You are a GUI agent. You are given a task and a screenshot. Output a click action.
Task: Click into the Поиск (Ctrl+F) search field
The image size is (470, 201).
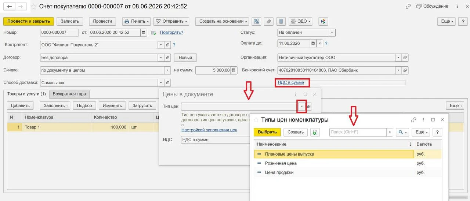(x=358, y=132)
